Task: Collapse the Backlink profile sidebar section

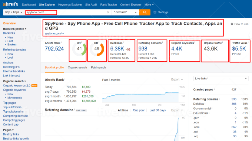Action: tap(14, 29)
